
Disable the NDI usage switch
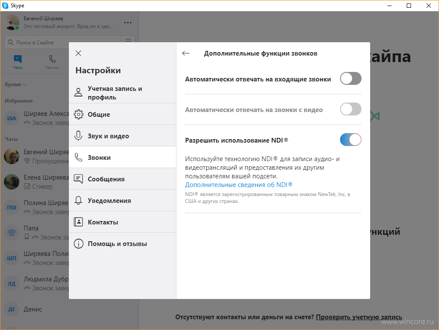pos(350,140)
